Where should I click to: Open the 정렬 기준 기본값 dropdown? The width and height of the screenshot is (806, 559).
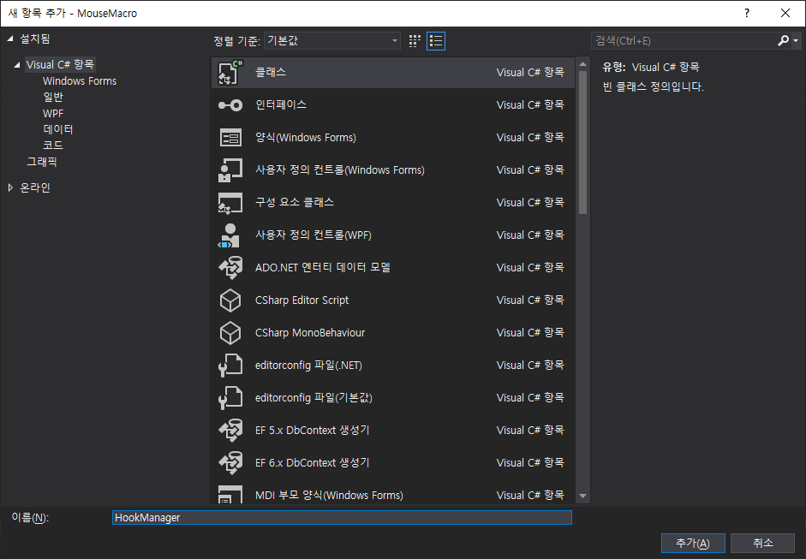point(332,40)
